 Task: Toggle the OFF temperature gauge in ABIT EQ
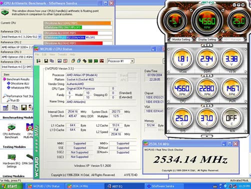tap(231, 119)
